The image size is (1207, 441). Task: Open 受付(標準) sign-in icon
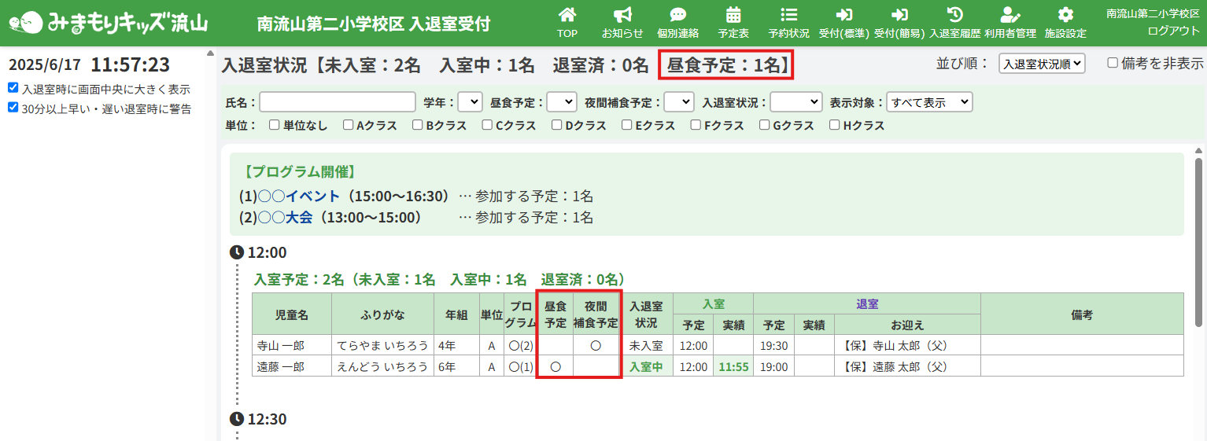click(x=844, y=15)
